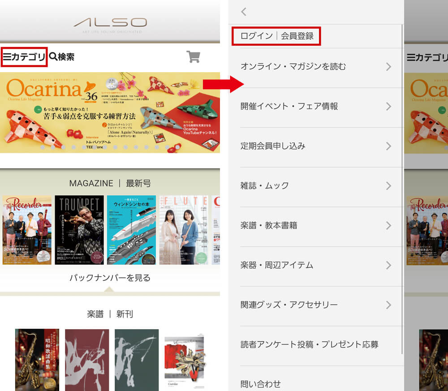Select the TRUMPET magazine cover
448x391 pixels.
click(x=79, y=230)
